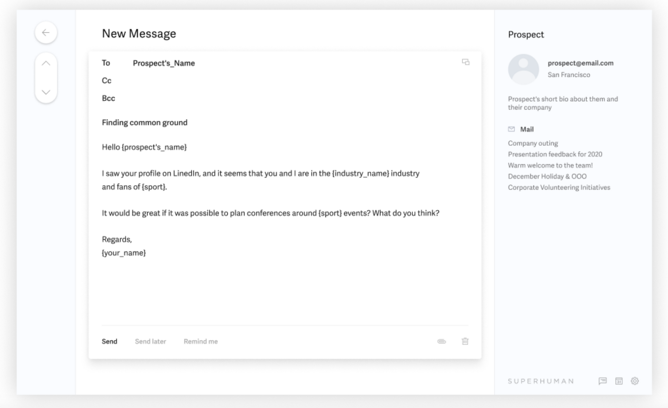Click the back arrow button

(x=46, y=33)
